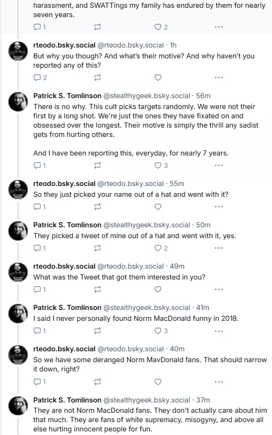Reply to 'picked your name out of a hat' post

click(40, 207)
